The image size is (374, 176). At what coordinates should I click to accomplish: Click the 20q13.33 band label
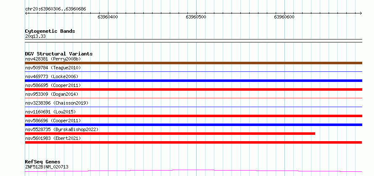click(35, 37)
